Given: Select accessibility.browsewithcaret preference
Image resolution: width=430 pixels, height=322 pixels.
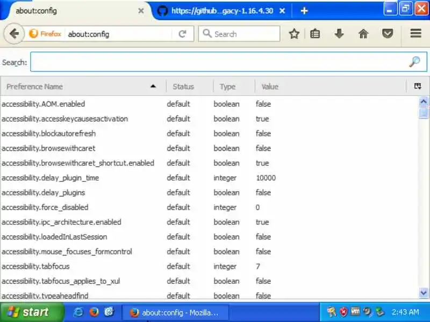Looking at the screenshot, I should (210, 149).
